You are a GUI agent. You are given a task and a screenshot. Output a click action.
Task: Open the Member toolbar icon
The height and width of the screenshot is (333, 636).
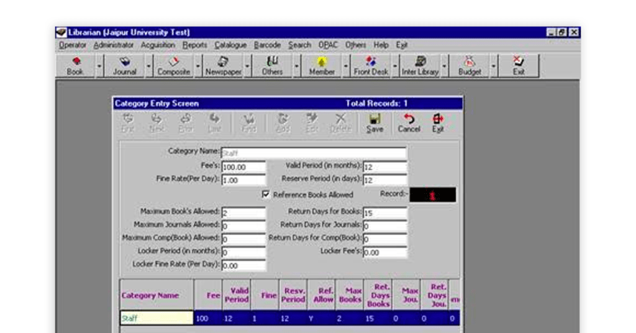coord(322,66)
